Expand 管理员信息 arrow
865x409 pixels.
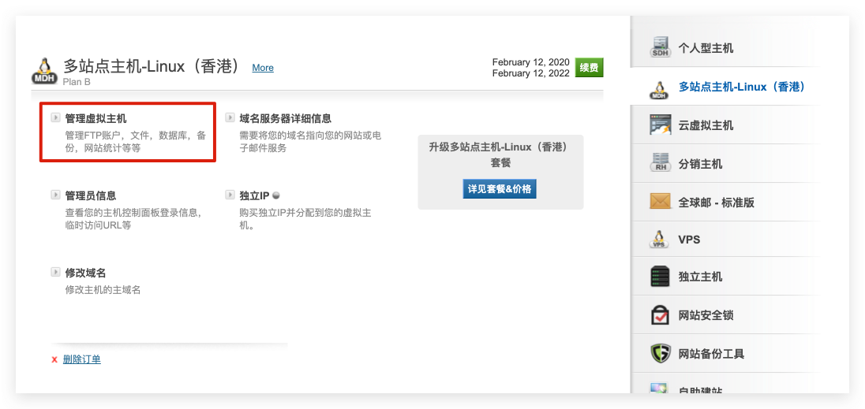pos(55,195)
